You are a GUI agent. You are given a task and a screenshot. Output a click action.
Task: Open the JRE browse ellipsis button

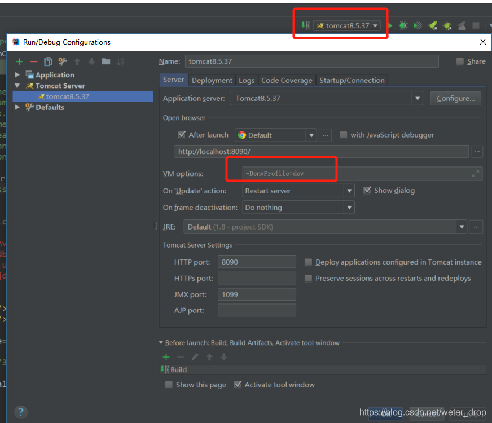pyautogui.click(x=476, y=227)
